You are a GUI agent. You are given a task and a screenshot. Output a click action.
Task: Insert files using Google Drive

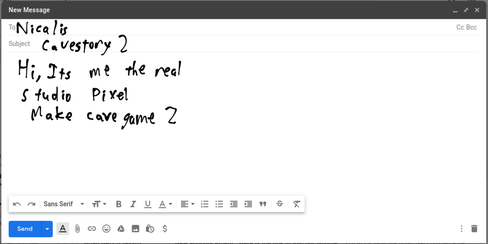pyautogui.click(x=121, y=229)
